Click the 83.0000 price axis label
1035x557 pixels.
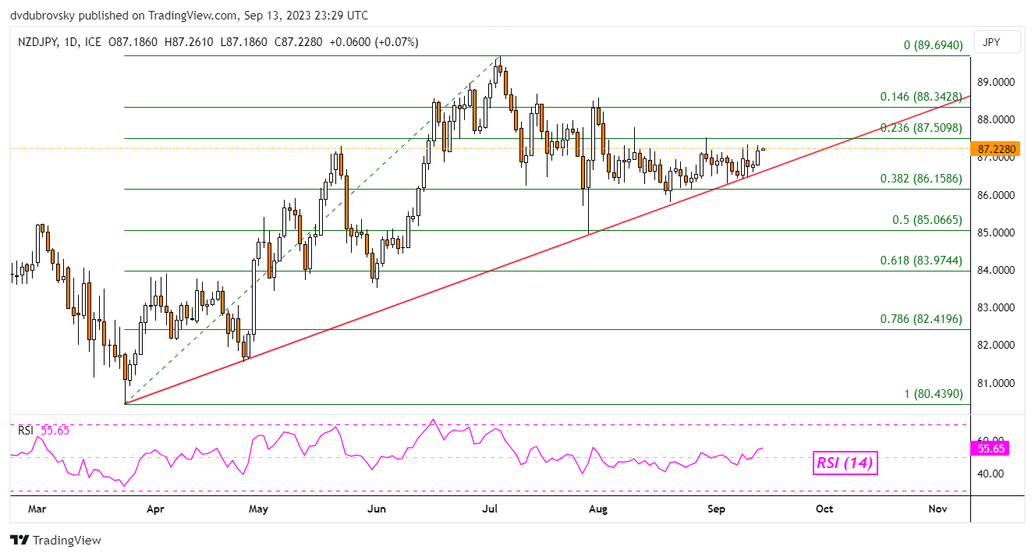(x=997, y=307)
